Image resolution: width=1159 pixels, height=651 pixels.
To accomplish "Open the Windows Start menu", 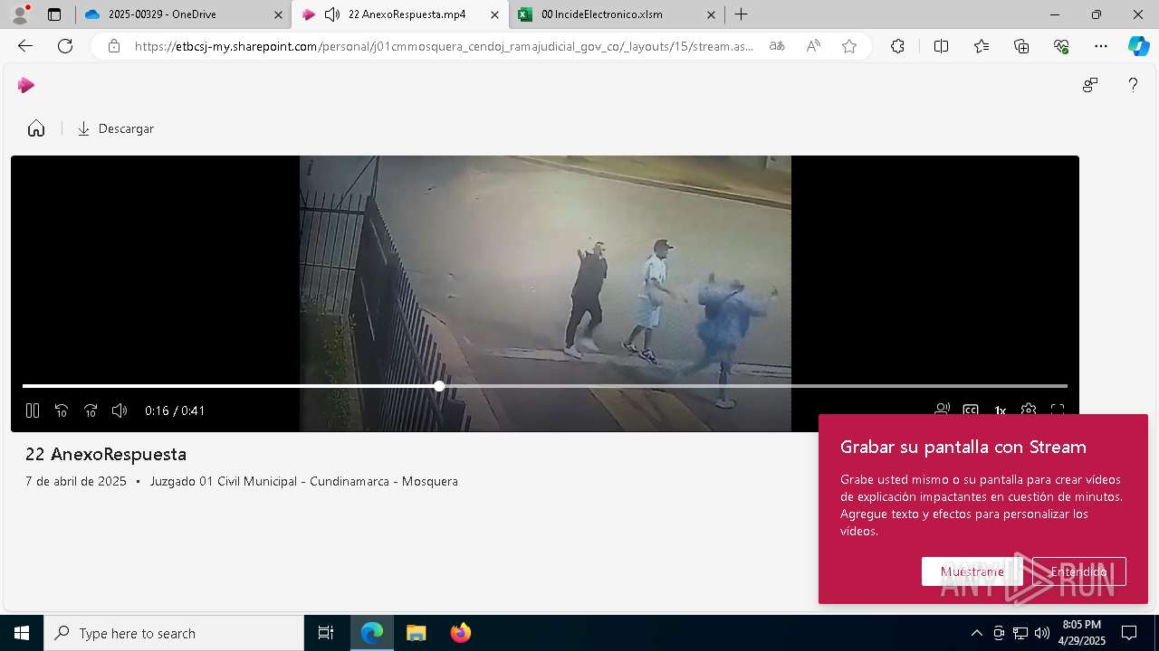I will pos(22,633).
